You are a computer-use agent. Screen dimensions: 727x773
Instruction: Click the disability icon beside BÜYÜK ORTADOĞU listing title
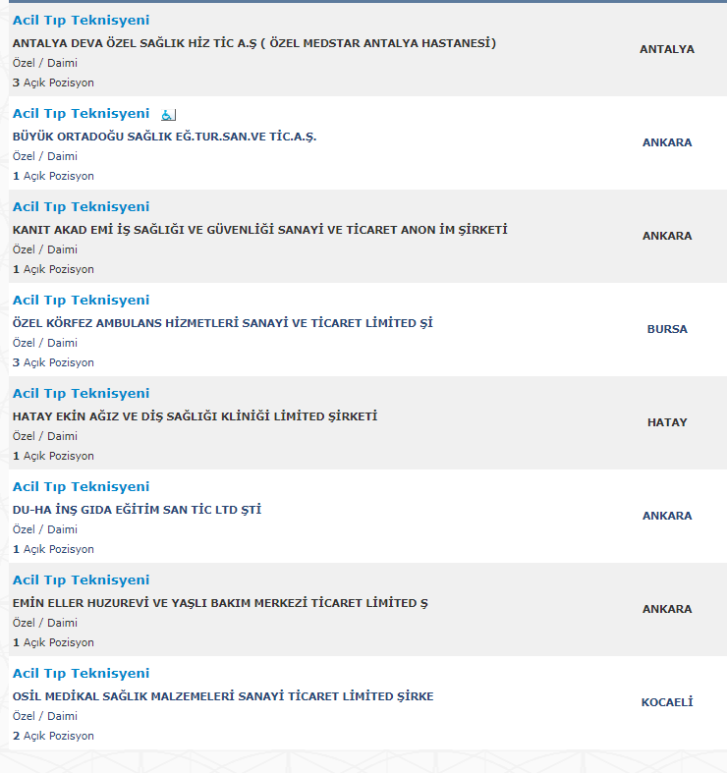pos(168,115)
